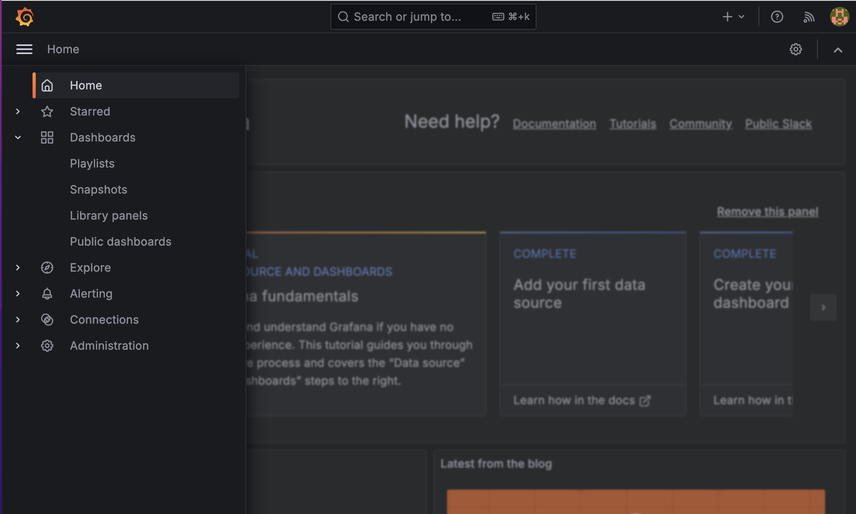Click the Dashboards grid icon
The height and width of the screenshot is (514, 856).
pos(47,137)
